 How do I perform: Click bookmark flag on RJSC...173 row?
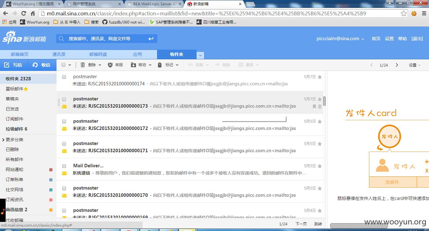pyautogui.click(x=314, y=107)
